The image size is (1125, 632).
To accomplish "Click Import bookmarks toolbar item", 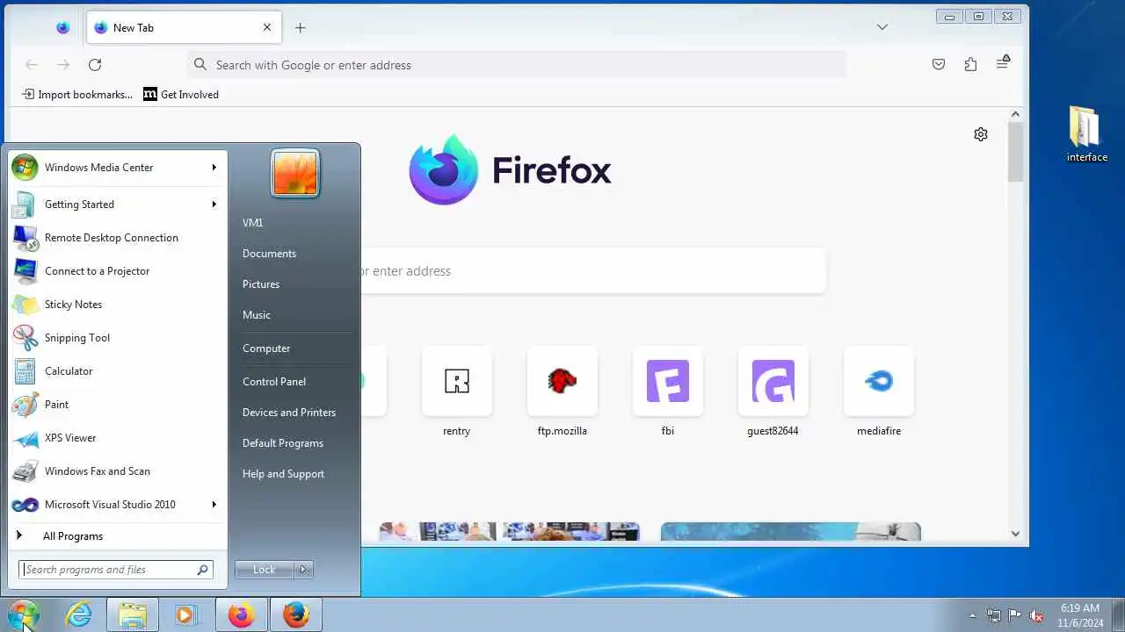I will click(x=77, y=95).
